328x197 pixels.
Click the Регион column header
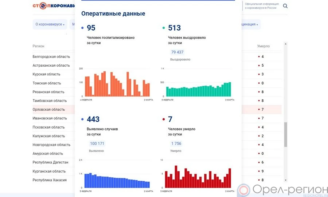(x=38, y=46)
